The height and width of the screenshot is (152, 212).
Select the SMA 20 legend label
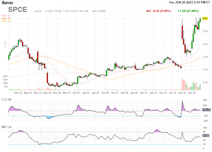coord(6,16)
